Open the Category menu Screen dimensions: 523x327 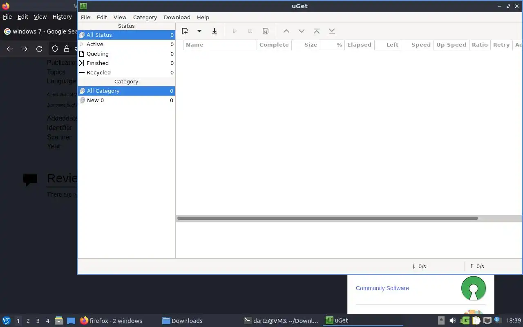point(145,17)
